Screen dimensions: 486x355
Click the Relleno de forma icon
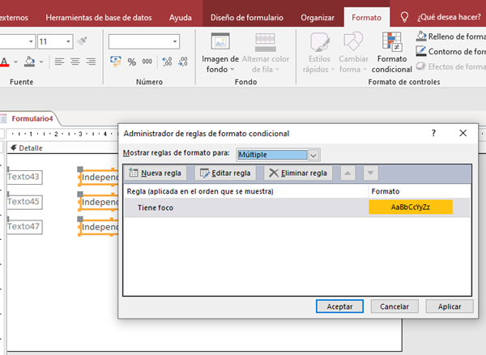[x=421, y=36]
